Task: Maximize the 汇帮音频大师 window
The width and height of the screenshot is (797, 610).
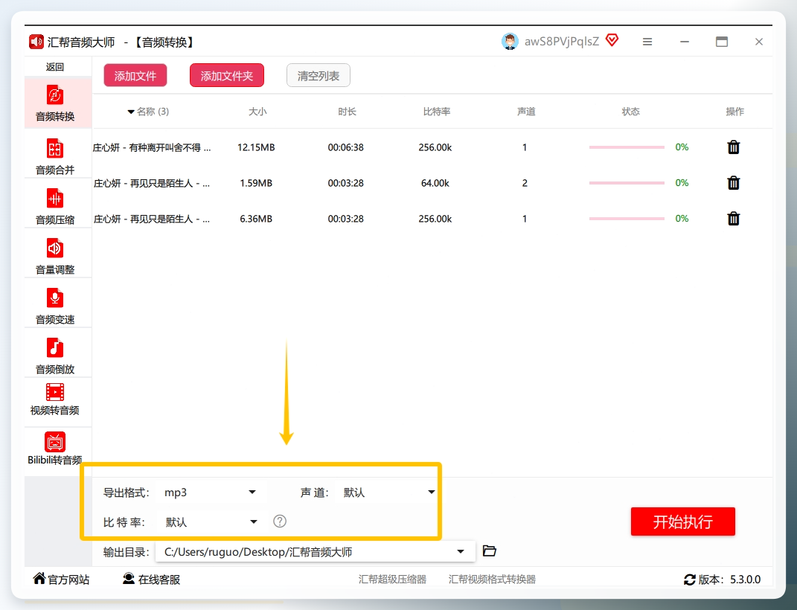Action: (x=722, y=42)
